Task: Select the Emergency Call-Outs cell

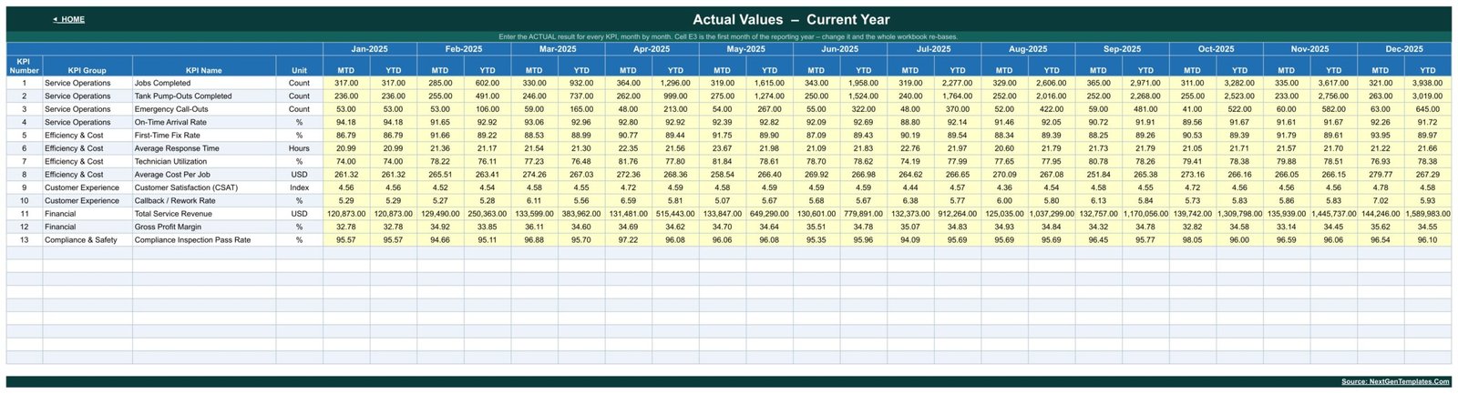Action: 204,109
